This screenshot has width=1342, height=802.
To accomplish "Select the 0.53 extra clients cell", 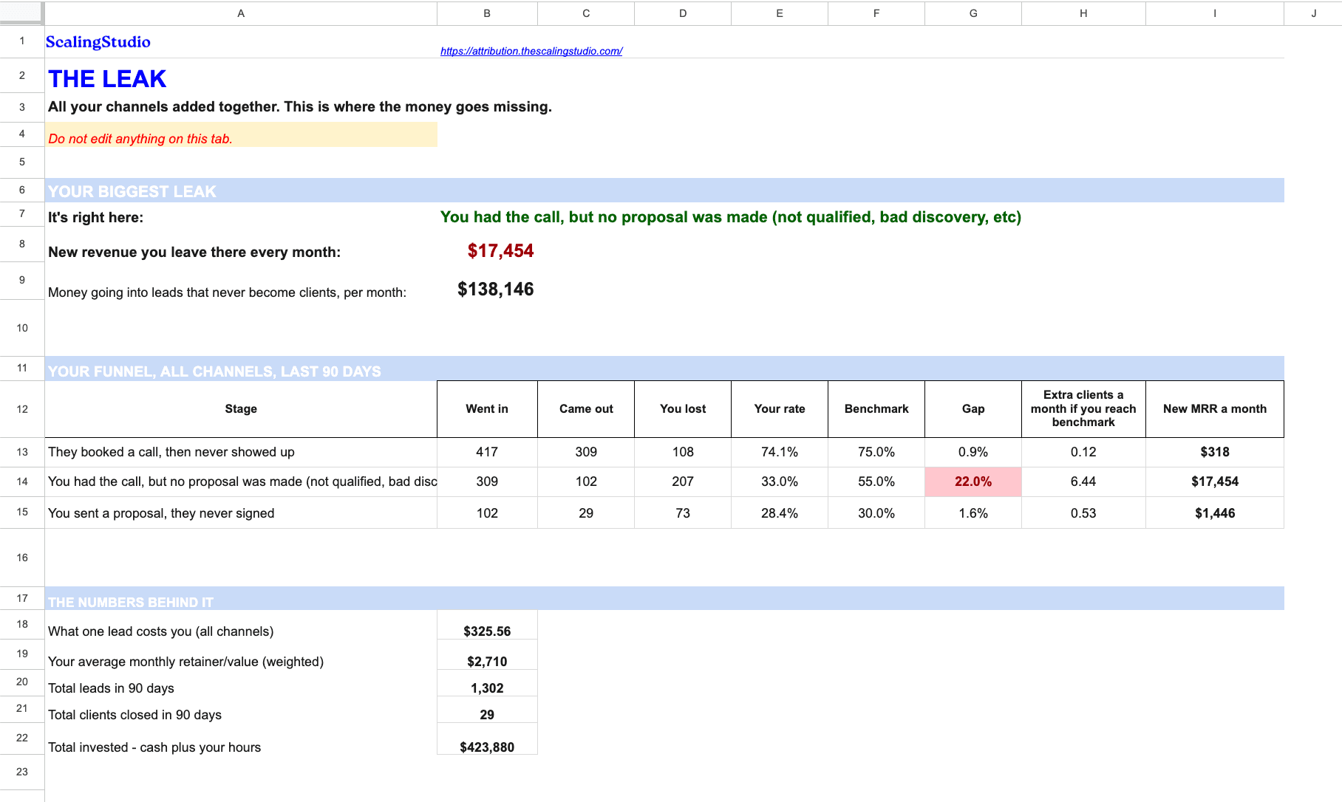I will pos(1083,513).
